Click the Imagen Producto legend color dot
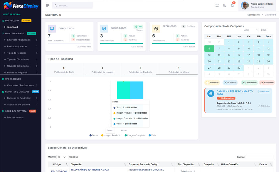Screen dimensions: 279x172 102,135
